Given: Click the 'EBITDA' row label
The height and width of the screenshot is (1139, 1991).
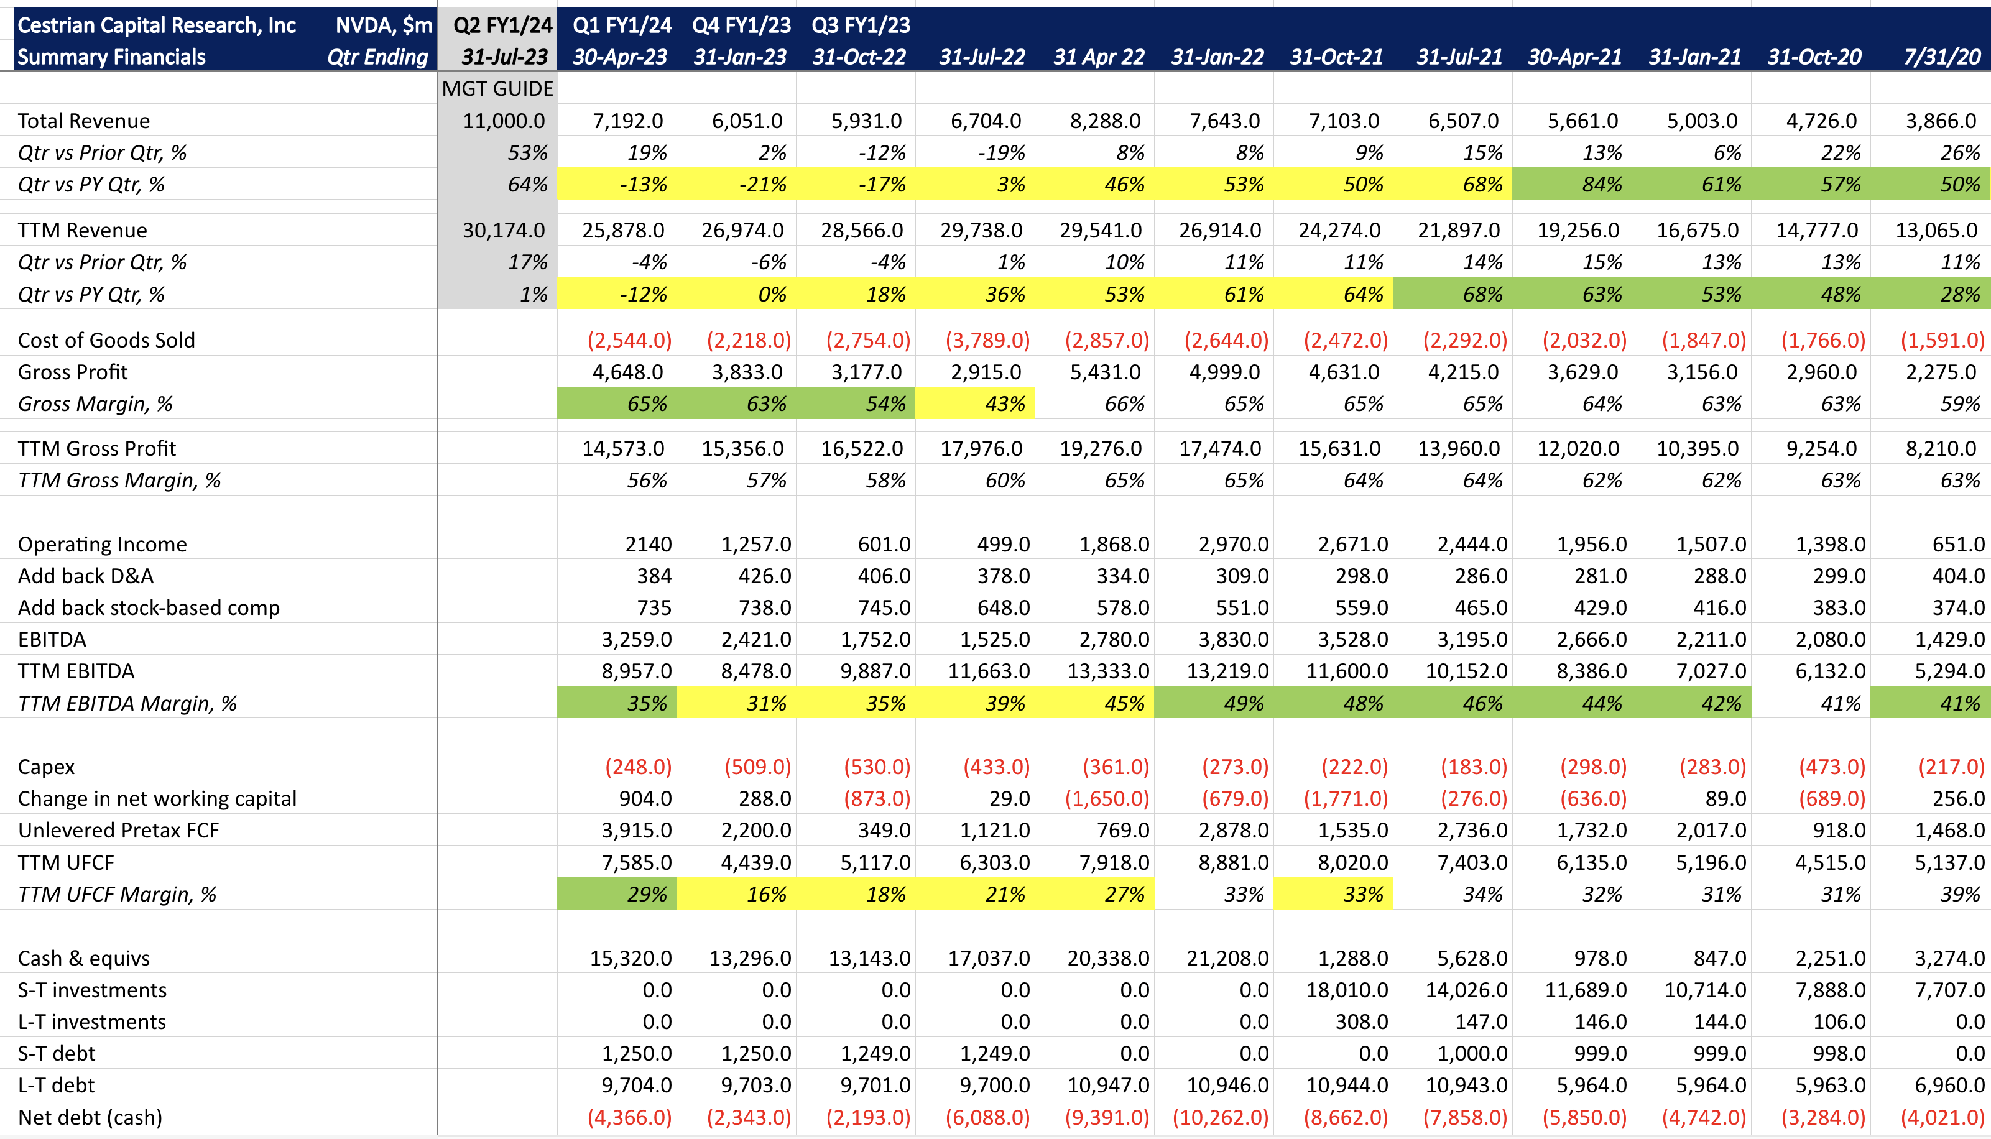Looking at the screenshot, I should [52, 640].
